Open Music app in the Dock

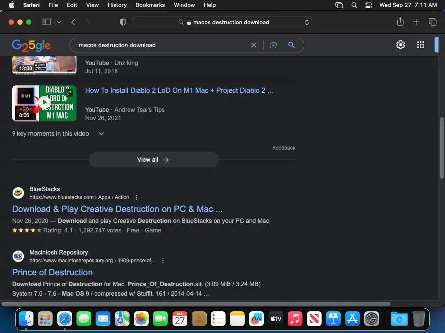tap(295, 319)
